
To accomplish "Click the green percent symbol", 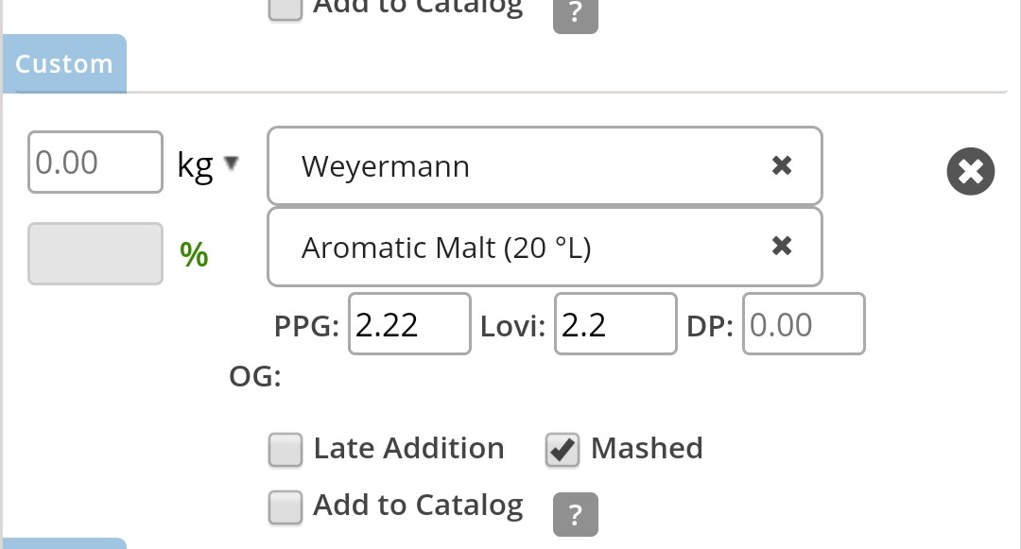I will (x=194, y=254).
